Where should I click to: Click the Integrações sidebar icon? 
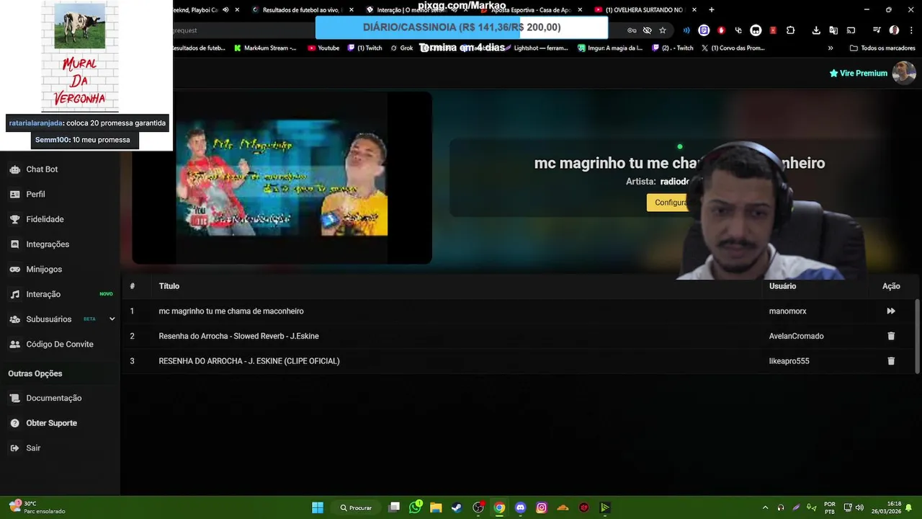point(14,244)
